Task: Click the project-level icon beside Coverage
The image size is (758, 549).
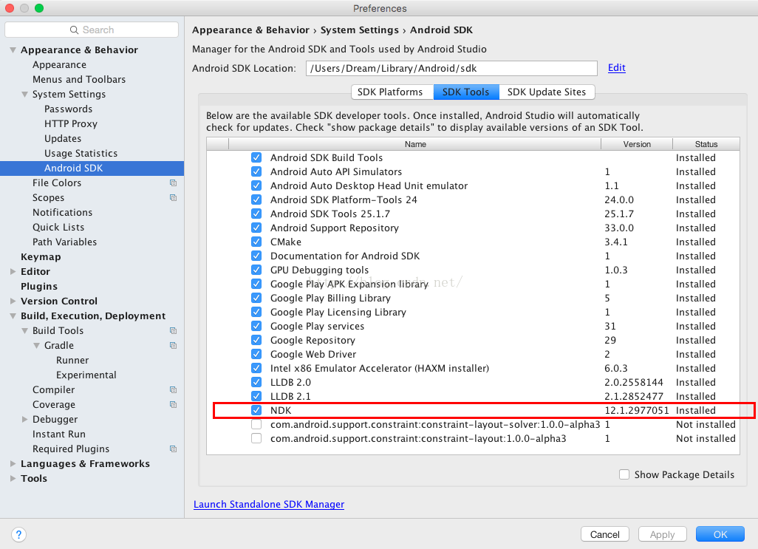Action: [x=173, y=404]
